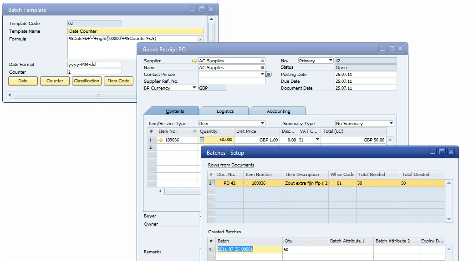Click the Template Name field Date Counter

point(135,31)
